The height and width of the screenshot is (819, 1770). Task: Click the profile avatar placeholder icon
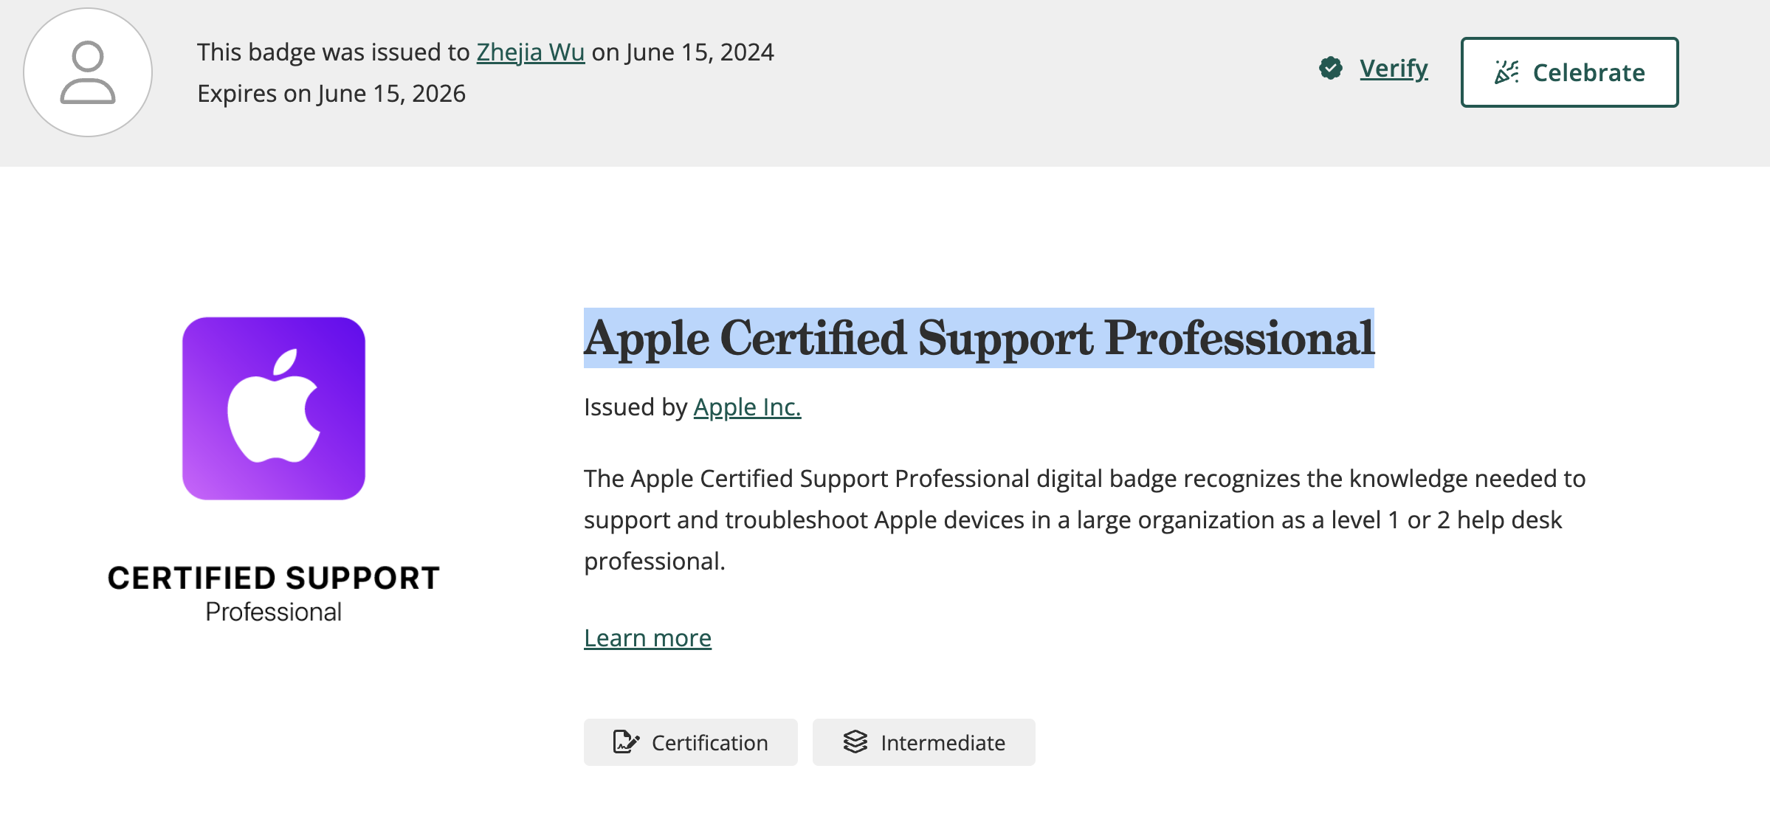[88, 72]
